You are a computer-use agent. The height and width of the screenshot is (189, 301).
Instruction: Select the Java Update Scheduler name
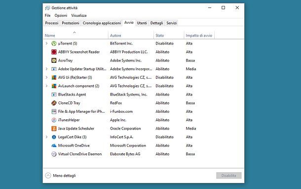point(76,128)
